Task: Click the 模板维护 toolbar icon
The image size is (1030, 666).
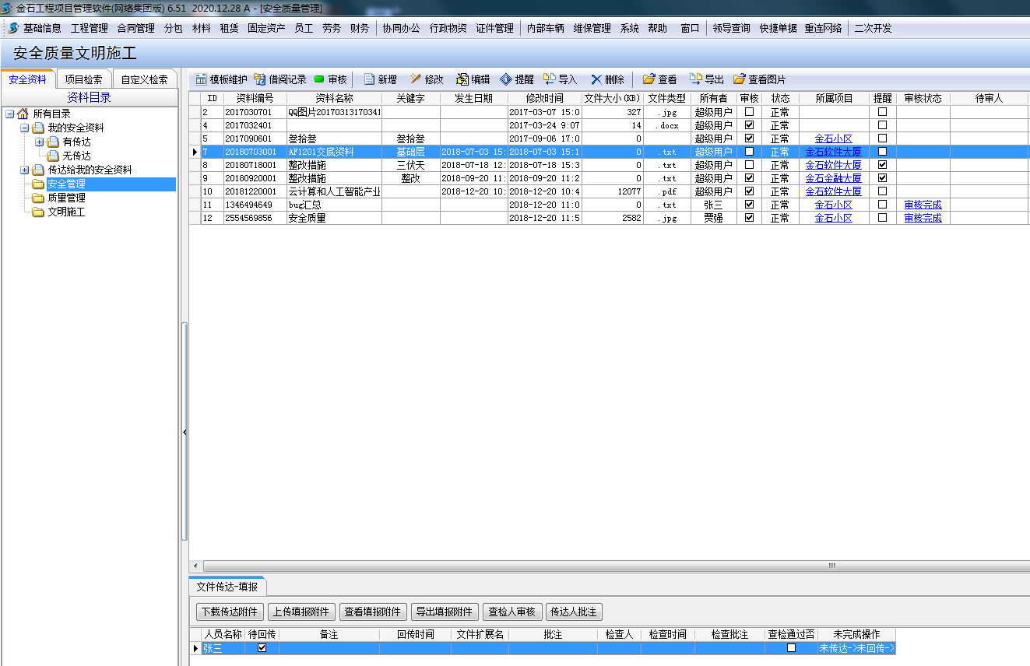Action: point(201,79)
